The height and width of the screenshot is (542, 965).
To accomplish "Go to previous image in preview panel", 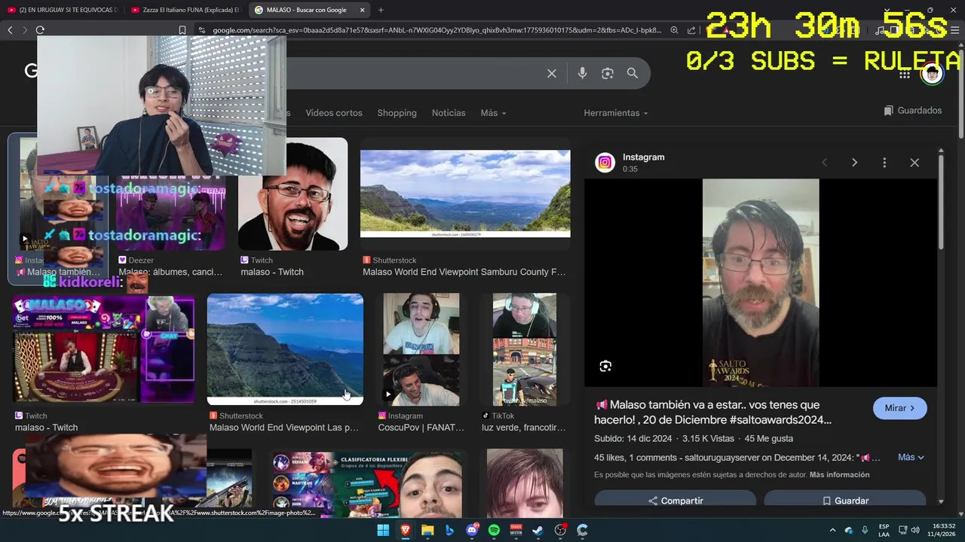I will pos(824,163).
